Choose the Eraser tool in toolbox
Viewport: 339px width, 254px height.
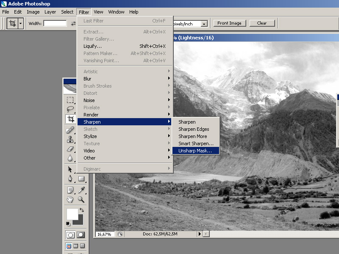[70, 149]
